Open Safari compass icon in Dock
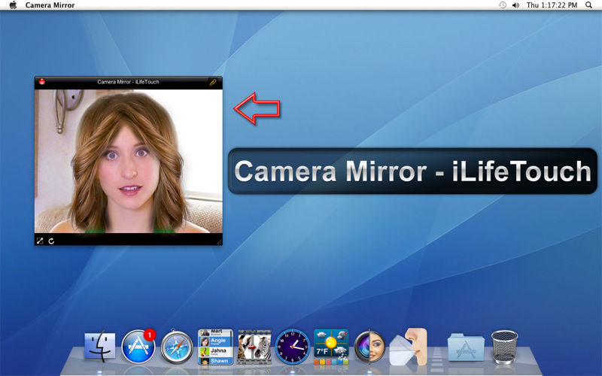The height and width of the screenshot is (376, 602). 177,347
